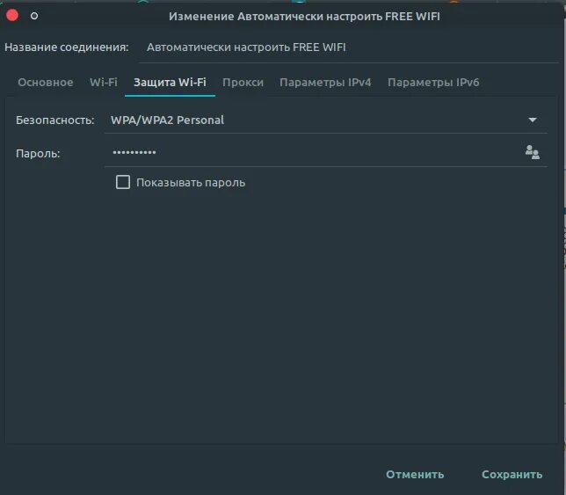The height and width of the screenshot is (495, 566).
Task: Click the window title Изменение Автоматически настроить FREE WIFI
Action: [x=304, y=16]
